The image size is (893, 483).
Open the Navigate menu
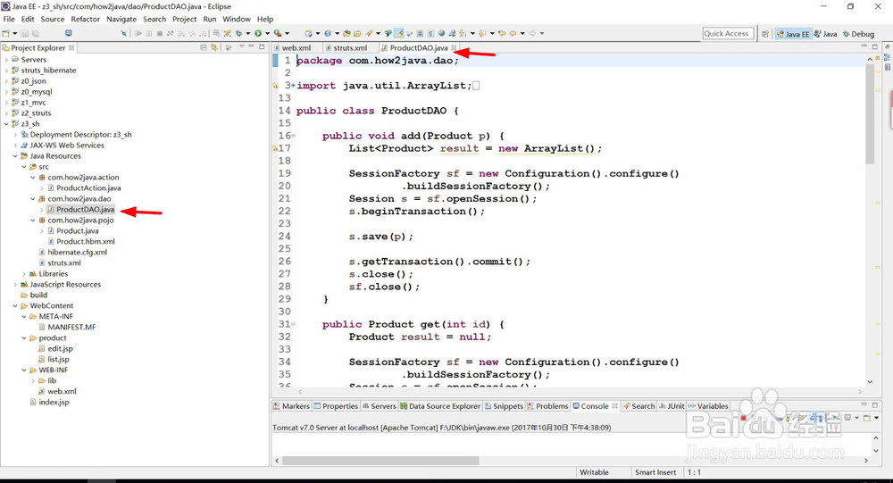(121, 19)
